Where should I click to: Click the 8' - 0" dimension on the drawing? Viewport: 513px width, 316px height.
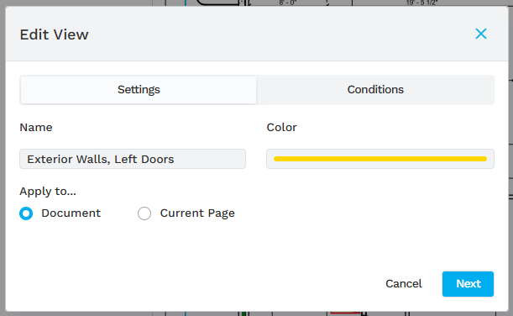[x=288, y=3]
